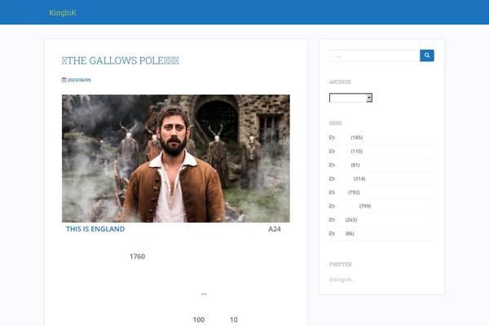Click the TWITTER sidebar heading

click(340, 264)
